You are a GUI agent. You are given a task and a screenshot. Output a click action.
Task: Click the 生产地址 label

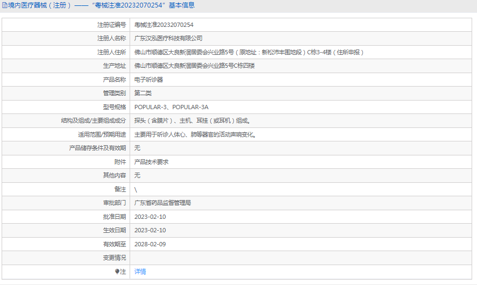tap(115, 66)
